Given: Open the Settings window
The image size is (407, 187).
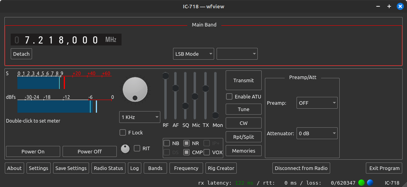Looking at the screenshot, I should click(38, 168).
